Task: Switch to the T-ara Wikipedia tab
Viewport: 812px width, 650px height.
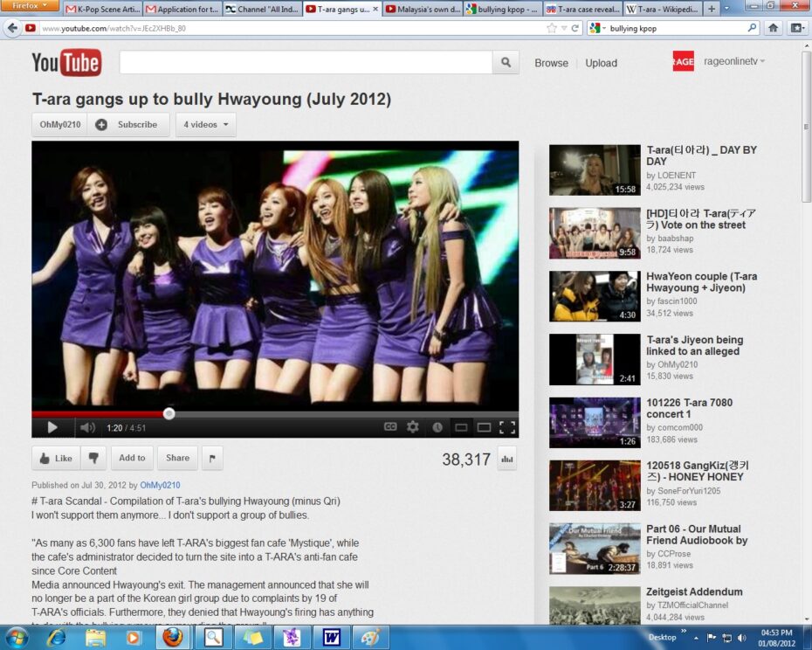Action: click(x=659, y=10)
